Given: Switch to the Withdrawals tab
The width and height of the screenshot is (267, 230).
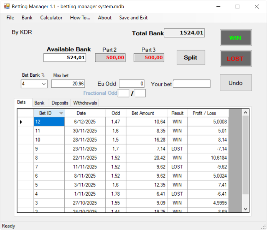Looking at the screenshot, I should click(x=85, y=103).
